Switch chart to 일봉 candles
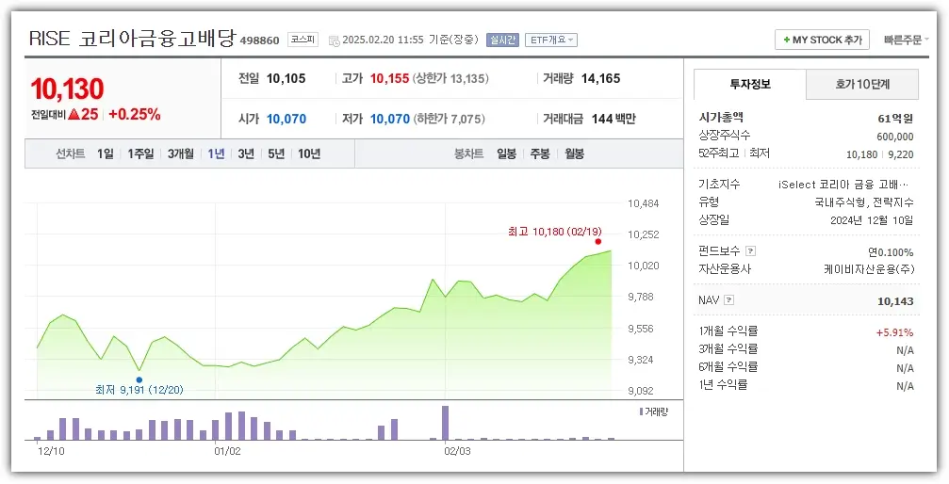Viewport: 949px width, 484px height. pos(506,153)
